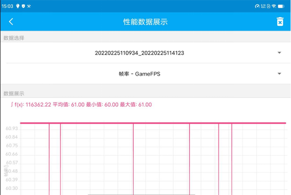Click the 60.39 y-axis label
Screen dimensions: 291x195
[x=12, y=180]
